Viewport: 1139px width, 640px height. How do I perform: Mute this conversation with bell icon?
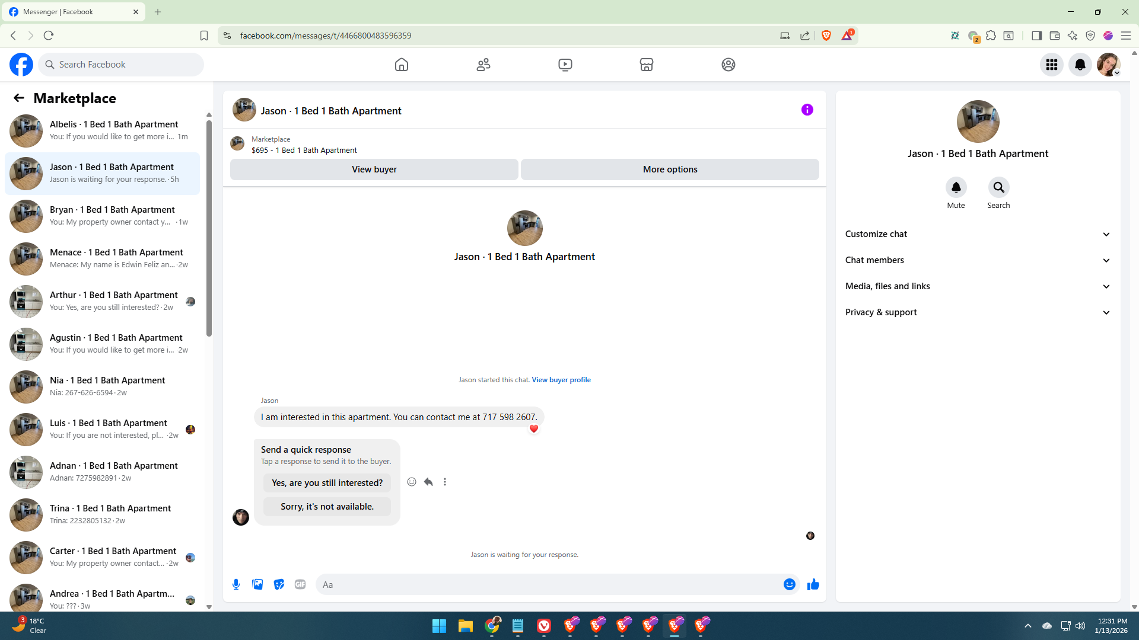click(x=956, y=188)
